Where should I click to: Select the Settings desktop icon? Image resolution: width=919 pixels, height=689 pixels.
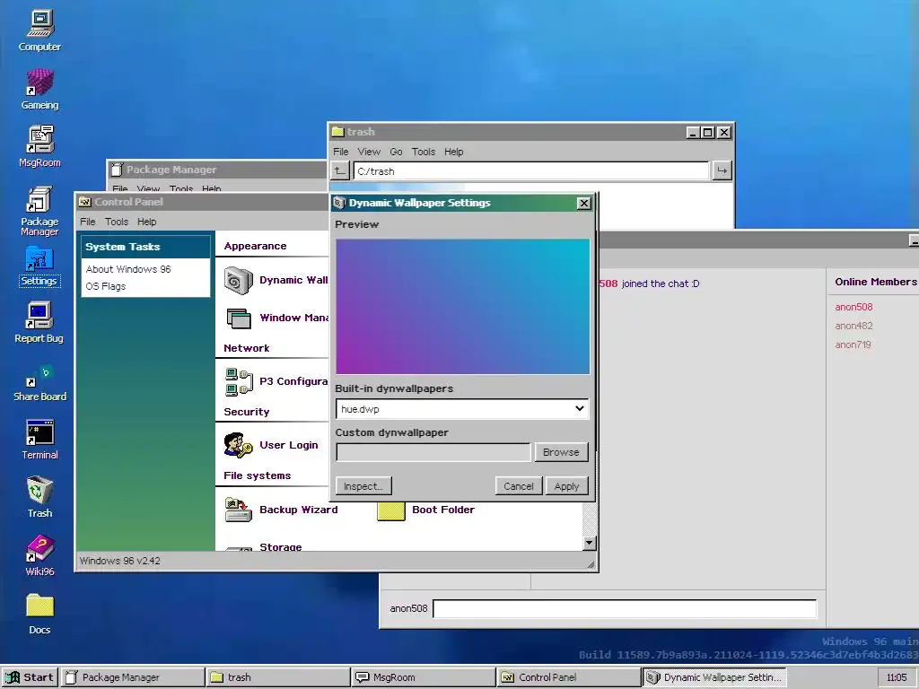[x=39, y=266]
